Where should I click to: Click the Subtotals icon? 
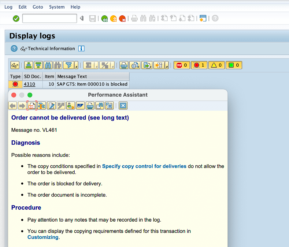[x=105, y=65]
